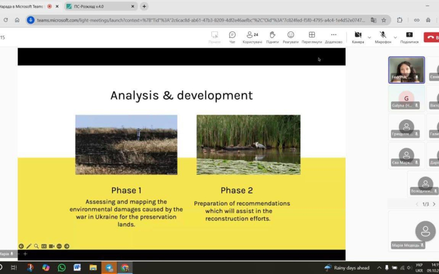Toggle the camera on or off

pyautogui.click(x=358, y=37)
